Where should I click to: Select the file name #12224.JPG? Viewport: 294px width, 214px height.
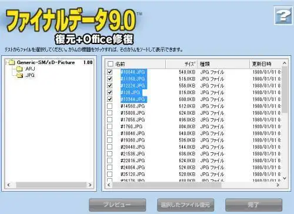click(133, 86)
